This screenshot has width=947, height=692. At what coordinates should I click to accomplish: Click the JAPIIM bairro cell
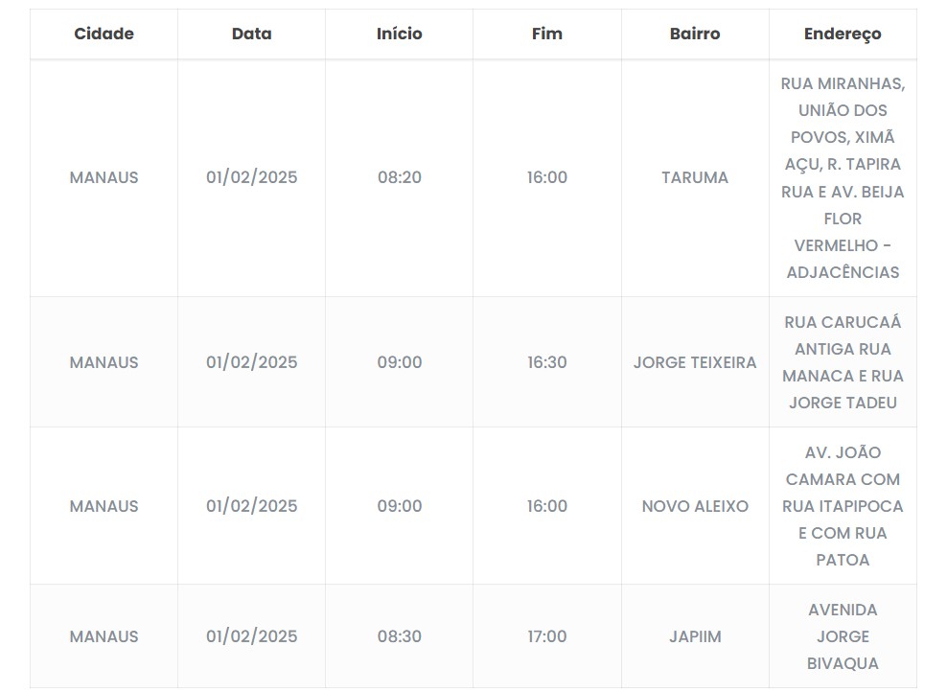(x=695, y=636)
